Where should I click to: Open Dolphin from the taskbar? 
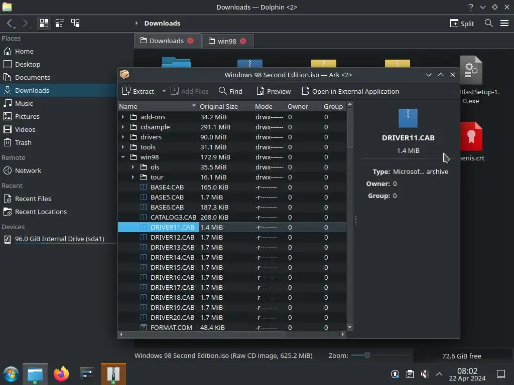pos(35,374)
